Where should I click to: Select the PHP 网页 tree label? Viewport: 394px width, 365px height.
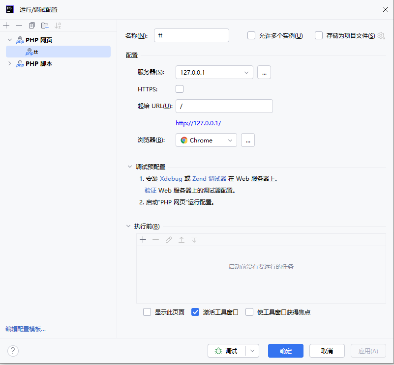pyautogui.click(x=39, y=40)
